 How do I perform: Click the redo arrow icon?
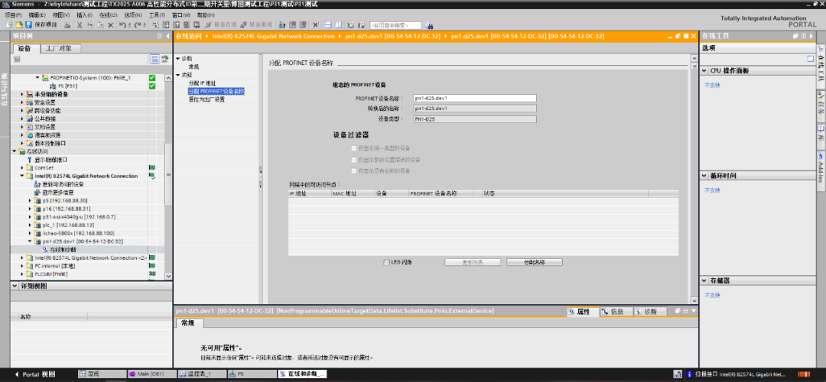138,24
